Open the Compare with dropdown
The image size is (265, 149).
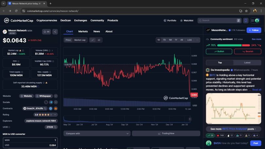click(x=97, y=133)
